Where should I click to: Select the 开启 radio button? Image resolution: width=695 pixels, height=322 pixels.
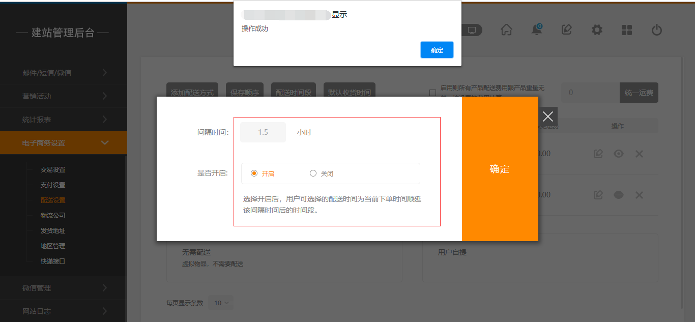tap(254, 173)
